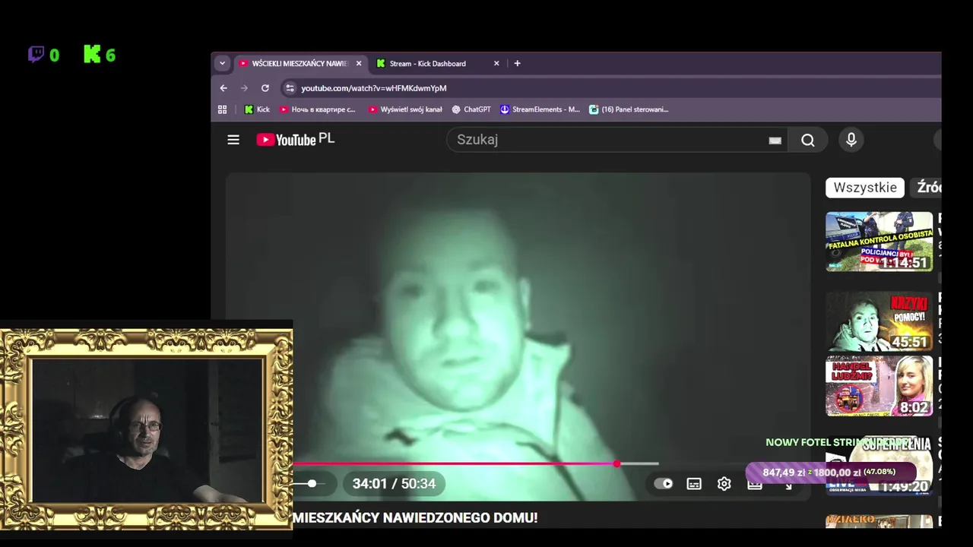
Task: Open the FATALNA KONTROLA OSOBISTA video thumbnail
Action: (x=879, y=242)
